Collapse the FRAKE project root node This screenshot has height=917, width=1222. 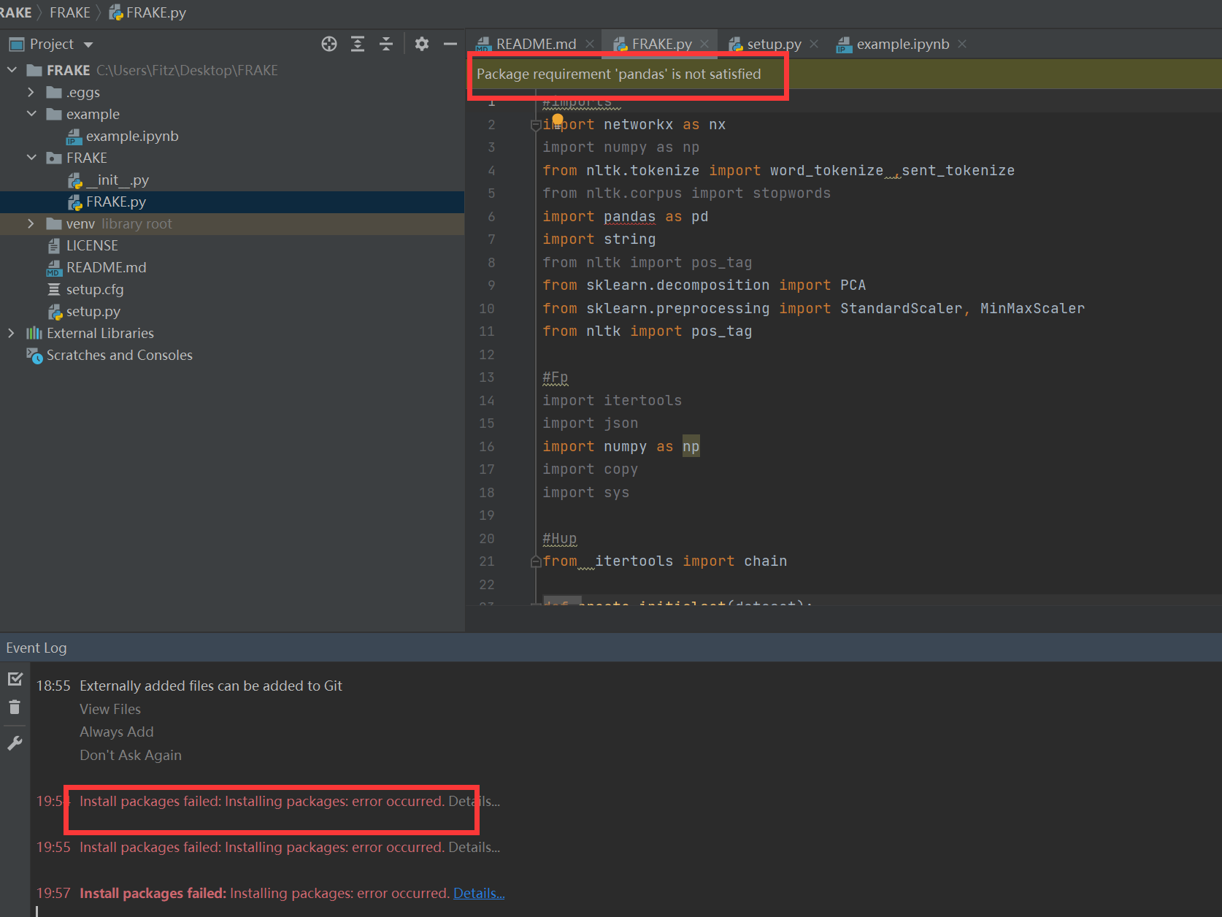pyautogui.click(x=12, y=70)
